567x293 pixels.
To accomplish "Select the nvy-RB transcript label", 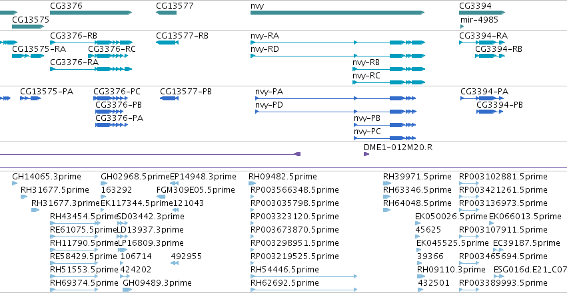I will point(366,62).
